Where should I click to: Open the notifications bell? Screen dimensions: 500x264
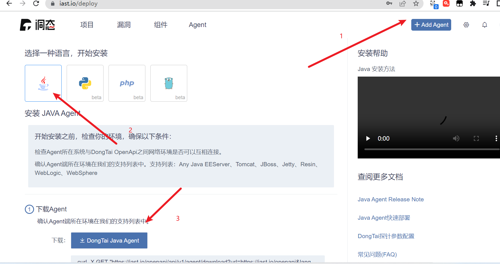[x=485, y=25]
